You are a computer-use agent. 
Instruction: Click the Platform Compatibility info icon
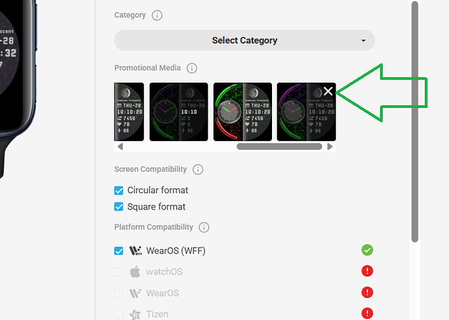click(x=204, y=227)
